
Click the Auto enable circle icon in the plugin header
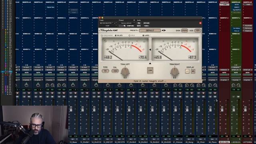coord(134,20)
